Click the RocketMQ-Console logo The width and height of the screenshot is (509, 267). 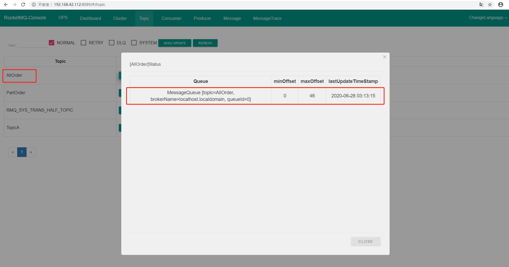[25, 18]
